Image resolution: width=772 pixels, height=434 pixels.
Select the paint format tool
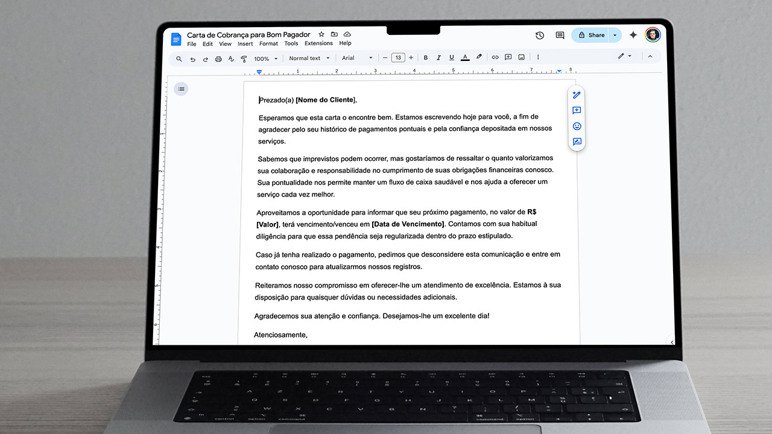pos(244,58)
